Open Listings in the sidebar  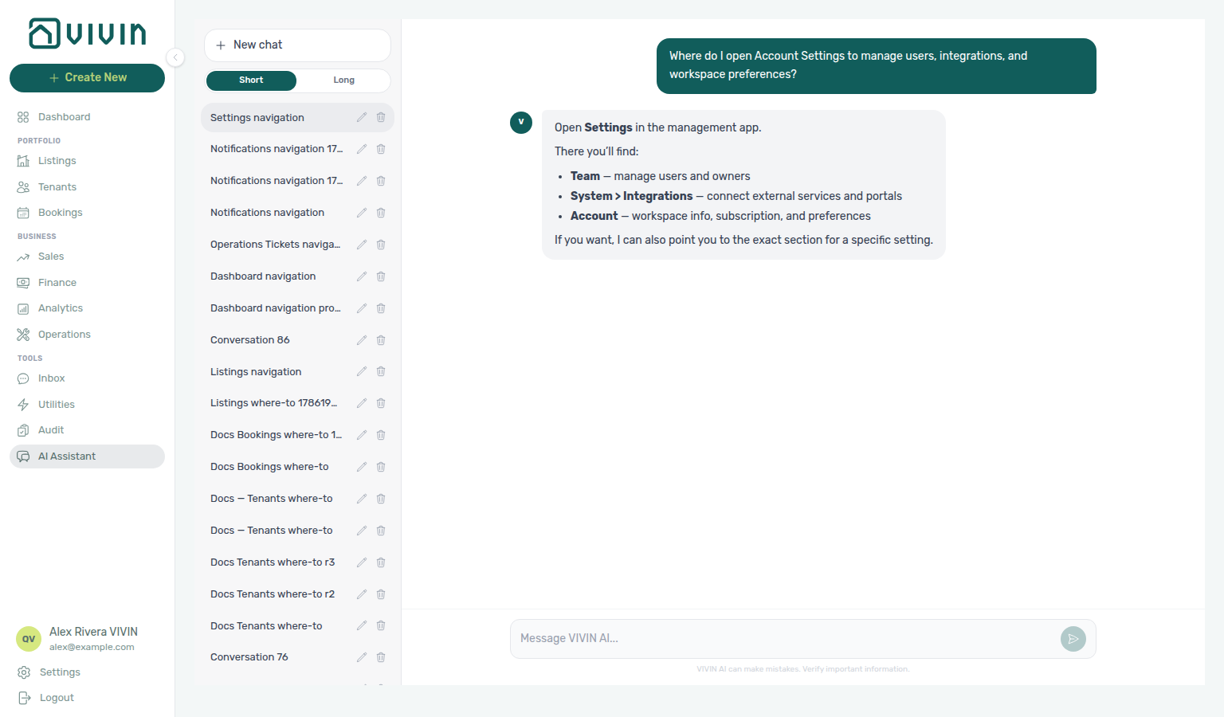click(x=87, y=161)
